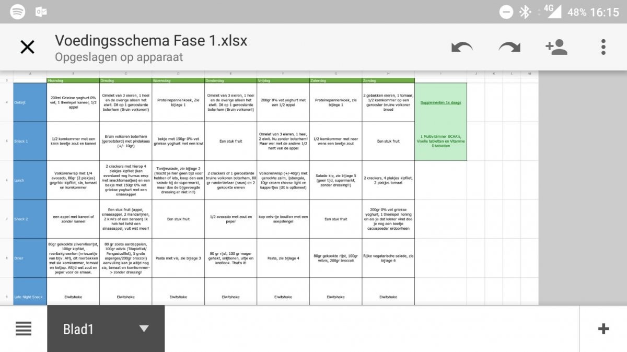Open the three-dot overflow menu
The image size is (627, 352).
(x=603, y=48)
